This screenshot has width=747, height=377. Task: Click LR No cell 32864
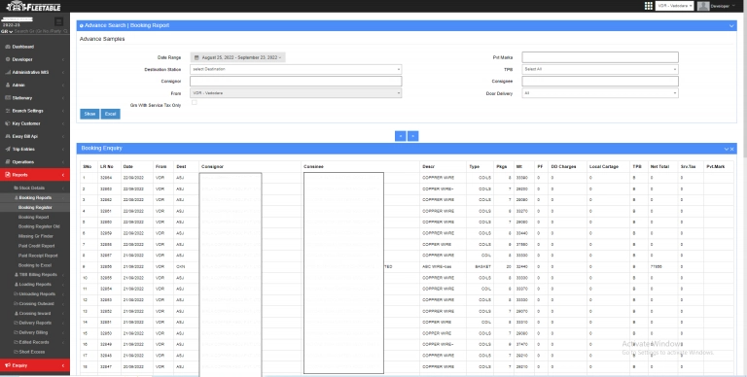[106, 178]
